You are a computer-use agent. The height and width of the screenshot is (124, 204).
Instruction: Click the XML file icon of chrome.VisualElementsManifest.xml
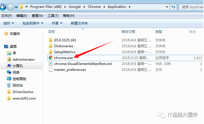pyautogui.click(x=51, y=64)
